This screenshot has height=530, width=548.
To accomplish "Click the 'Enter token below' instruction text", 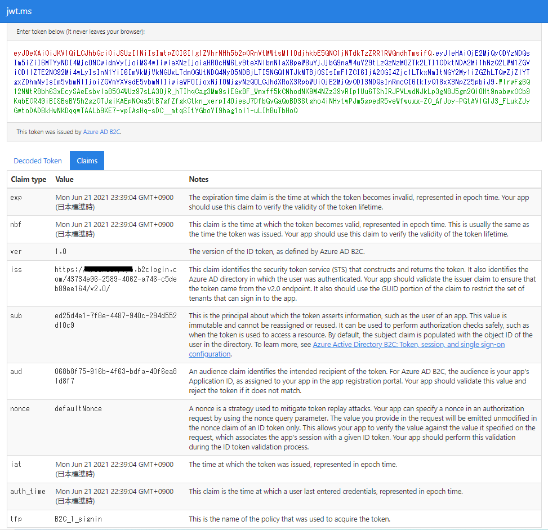I will tap(81, 32).
